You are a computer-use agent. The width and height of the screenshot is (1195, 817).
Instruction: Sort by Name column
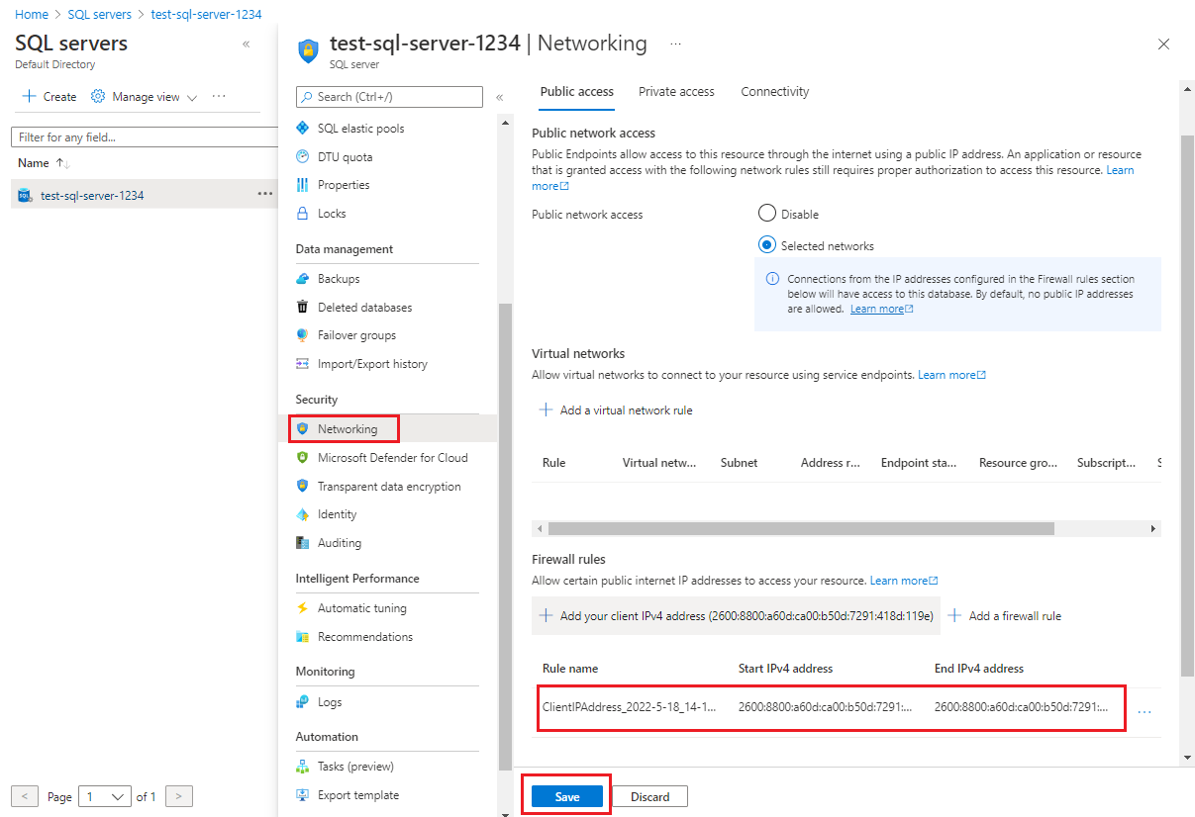tap(44, 163)
